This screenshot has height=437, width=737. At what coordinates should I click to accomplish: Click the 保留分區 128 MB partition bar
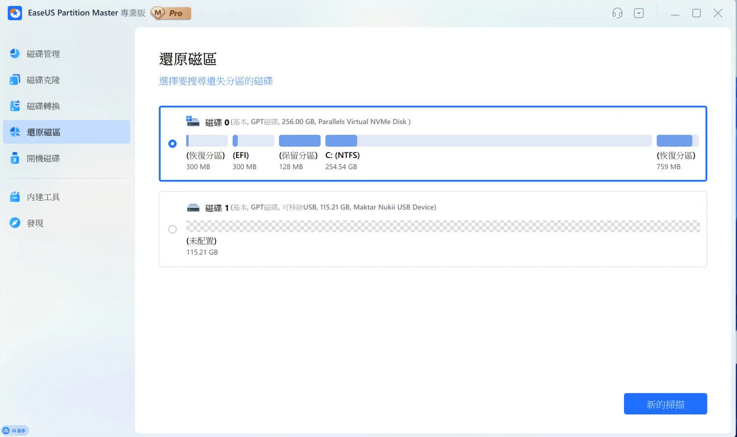click(x=300, y=141)
